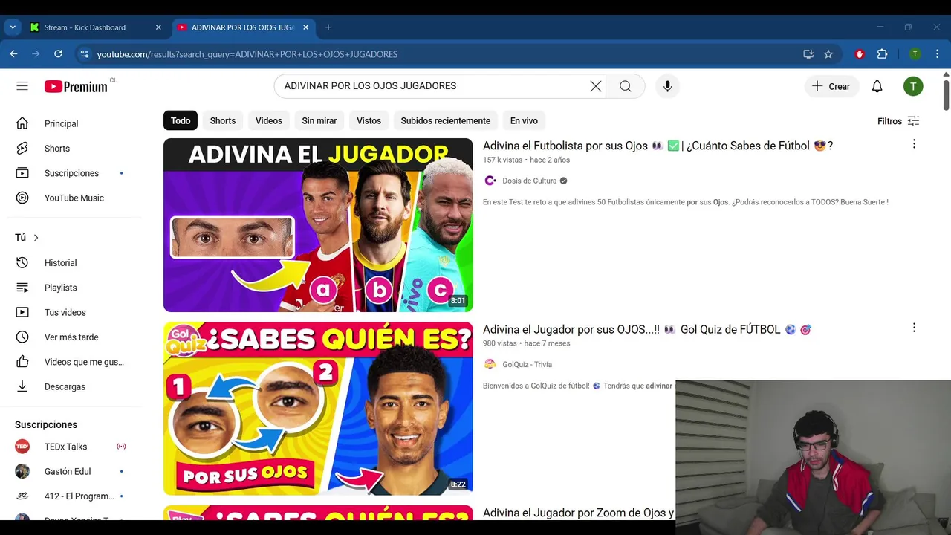The height and width of the screenshot is (535, 951).
Task: Open Filtros search filters
Action: 898,121
